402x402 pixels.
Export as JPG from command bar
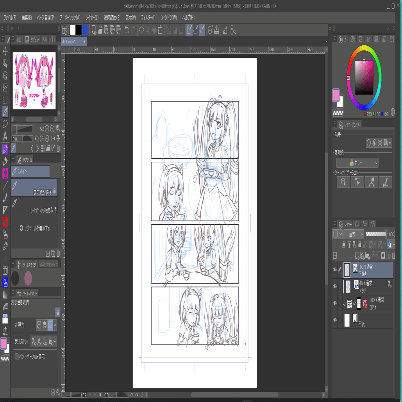[106, 30]
